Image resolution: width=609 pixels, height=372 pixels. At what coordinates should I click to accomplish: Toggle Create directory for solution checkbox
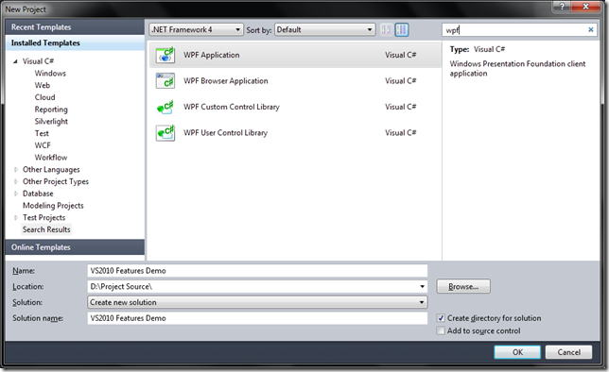click(x=441, y=318)
